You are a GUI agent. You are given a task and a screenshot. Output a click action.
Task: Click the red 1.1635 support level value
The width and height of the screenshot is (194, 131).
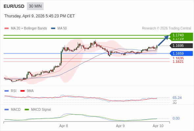(178, 58)
